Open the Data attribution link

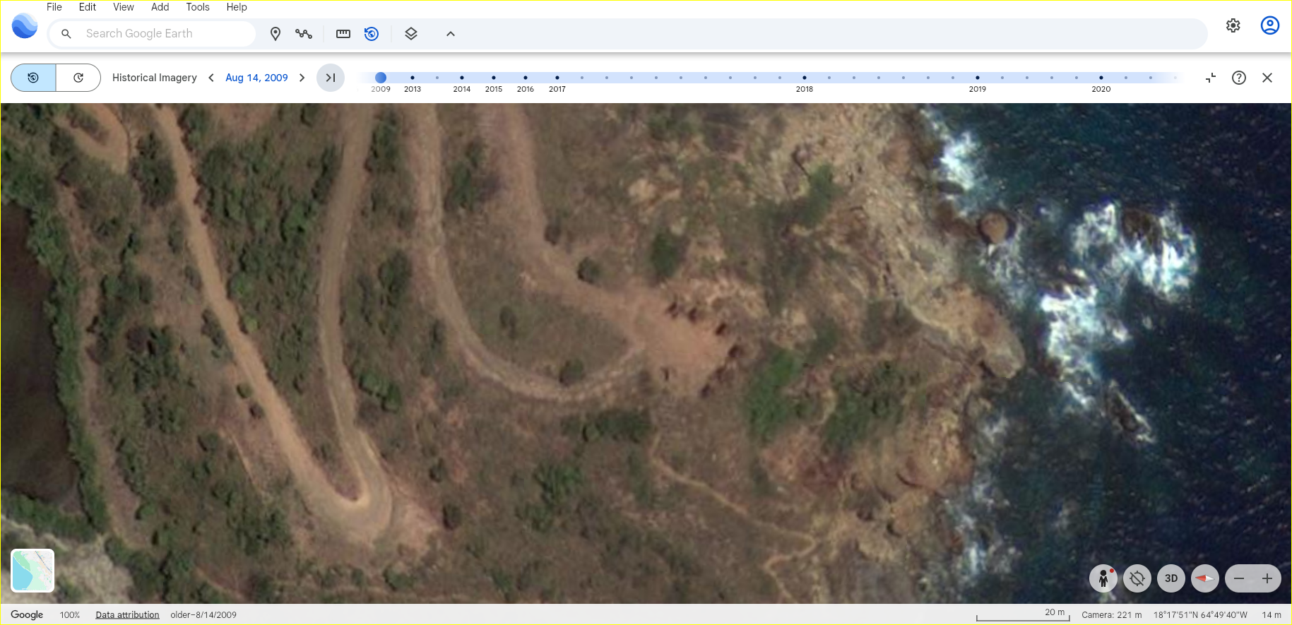tap(128, 615)
